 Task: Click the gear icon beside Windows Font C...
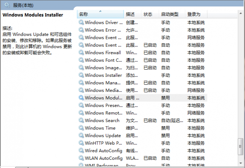point(81,60)
